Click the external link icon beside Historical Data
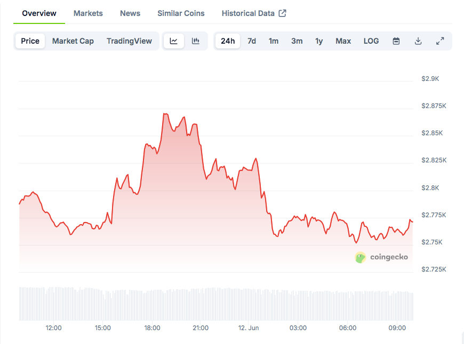The image size is (464, 344). coord(283,13)
